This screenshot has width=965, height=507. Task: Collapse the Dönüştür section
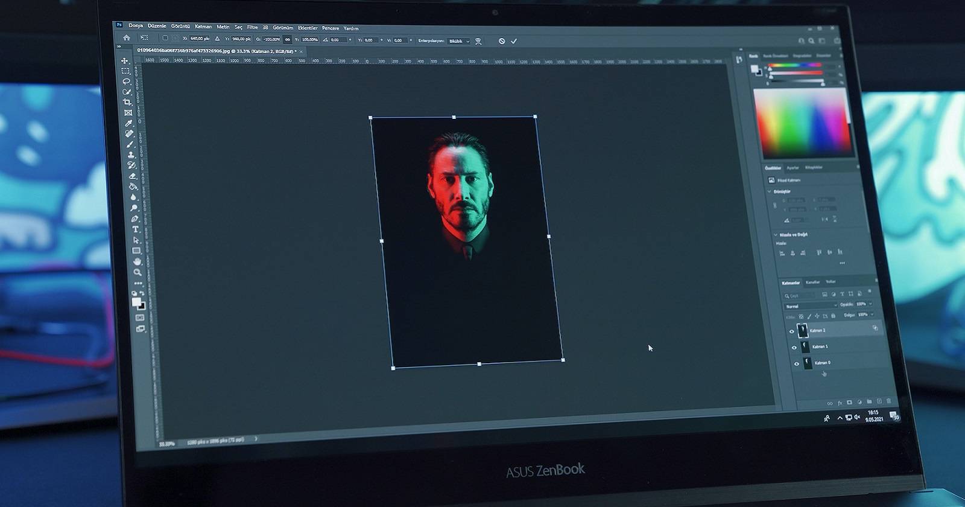click(770, 191)
